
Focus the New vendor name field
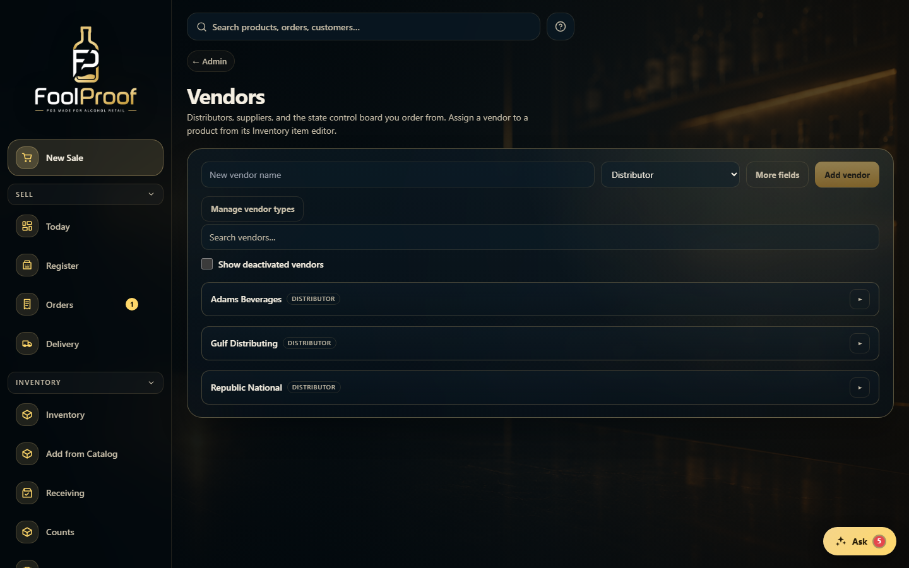(398, 175)
